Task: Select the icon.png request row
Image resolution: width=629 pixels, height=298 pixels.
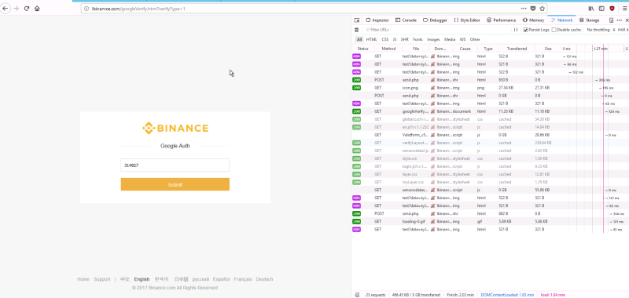Action: pos(490,88)
